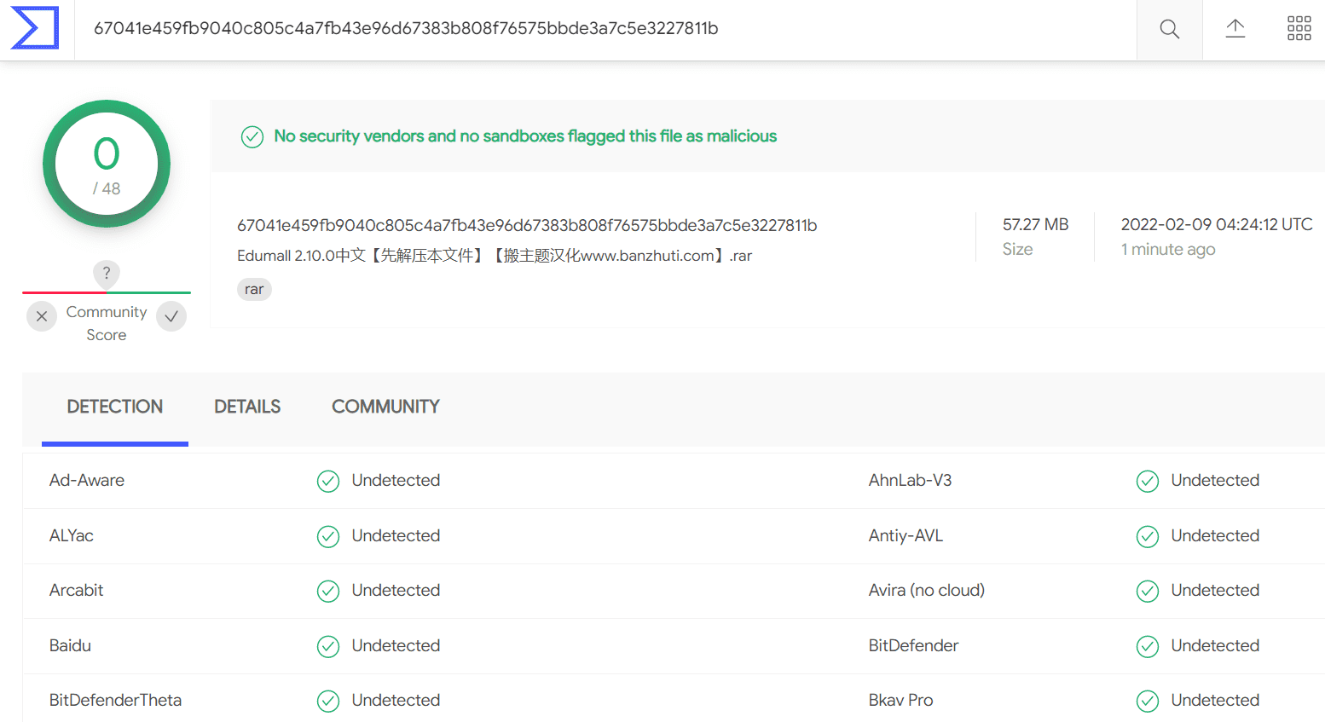Vote malicious with the X community button
The image size is (1325, 722).
pos(42,316)
